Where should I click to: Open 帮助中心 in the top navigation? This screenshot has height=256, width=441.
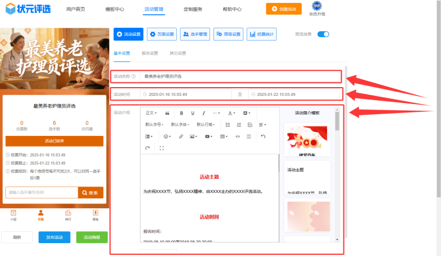[232, 9]
